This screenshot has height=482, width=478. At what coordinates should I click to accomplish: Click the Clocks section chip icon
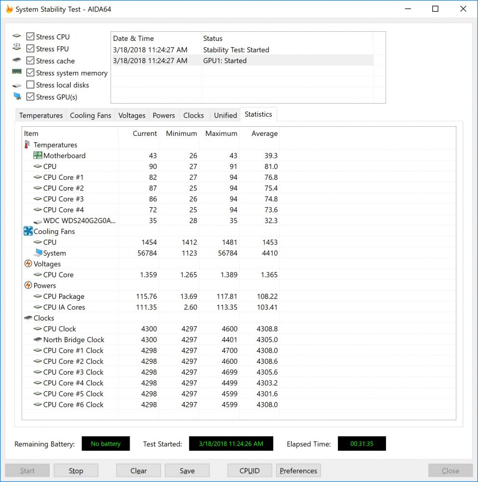point(28,318)
